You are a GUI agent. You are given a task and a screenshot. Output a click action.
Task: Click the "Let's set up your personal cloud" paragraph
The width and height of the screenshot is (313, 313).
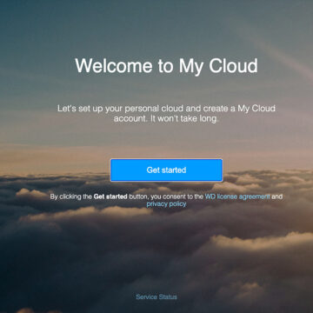tap(166, 114)
